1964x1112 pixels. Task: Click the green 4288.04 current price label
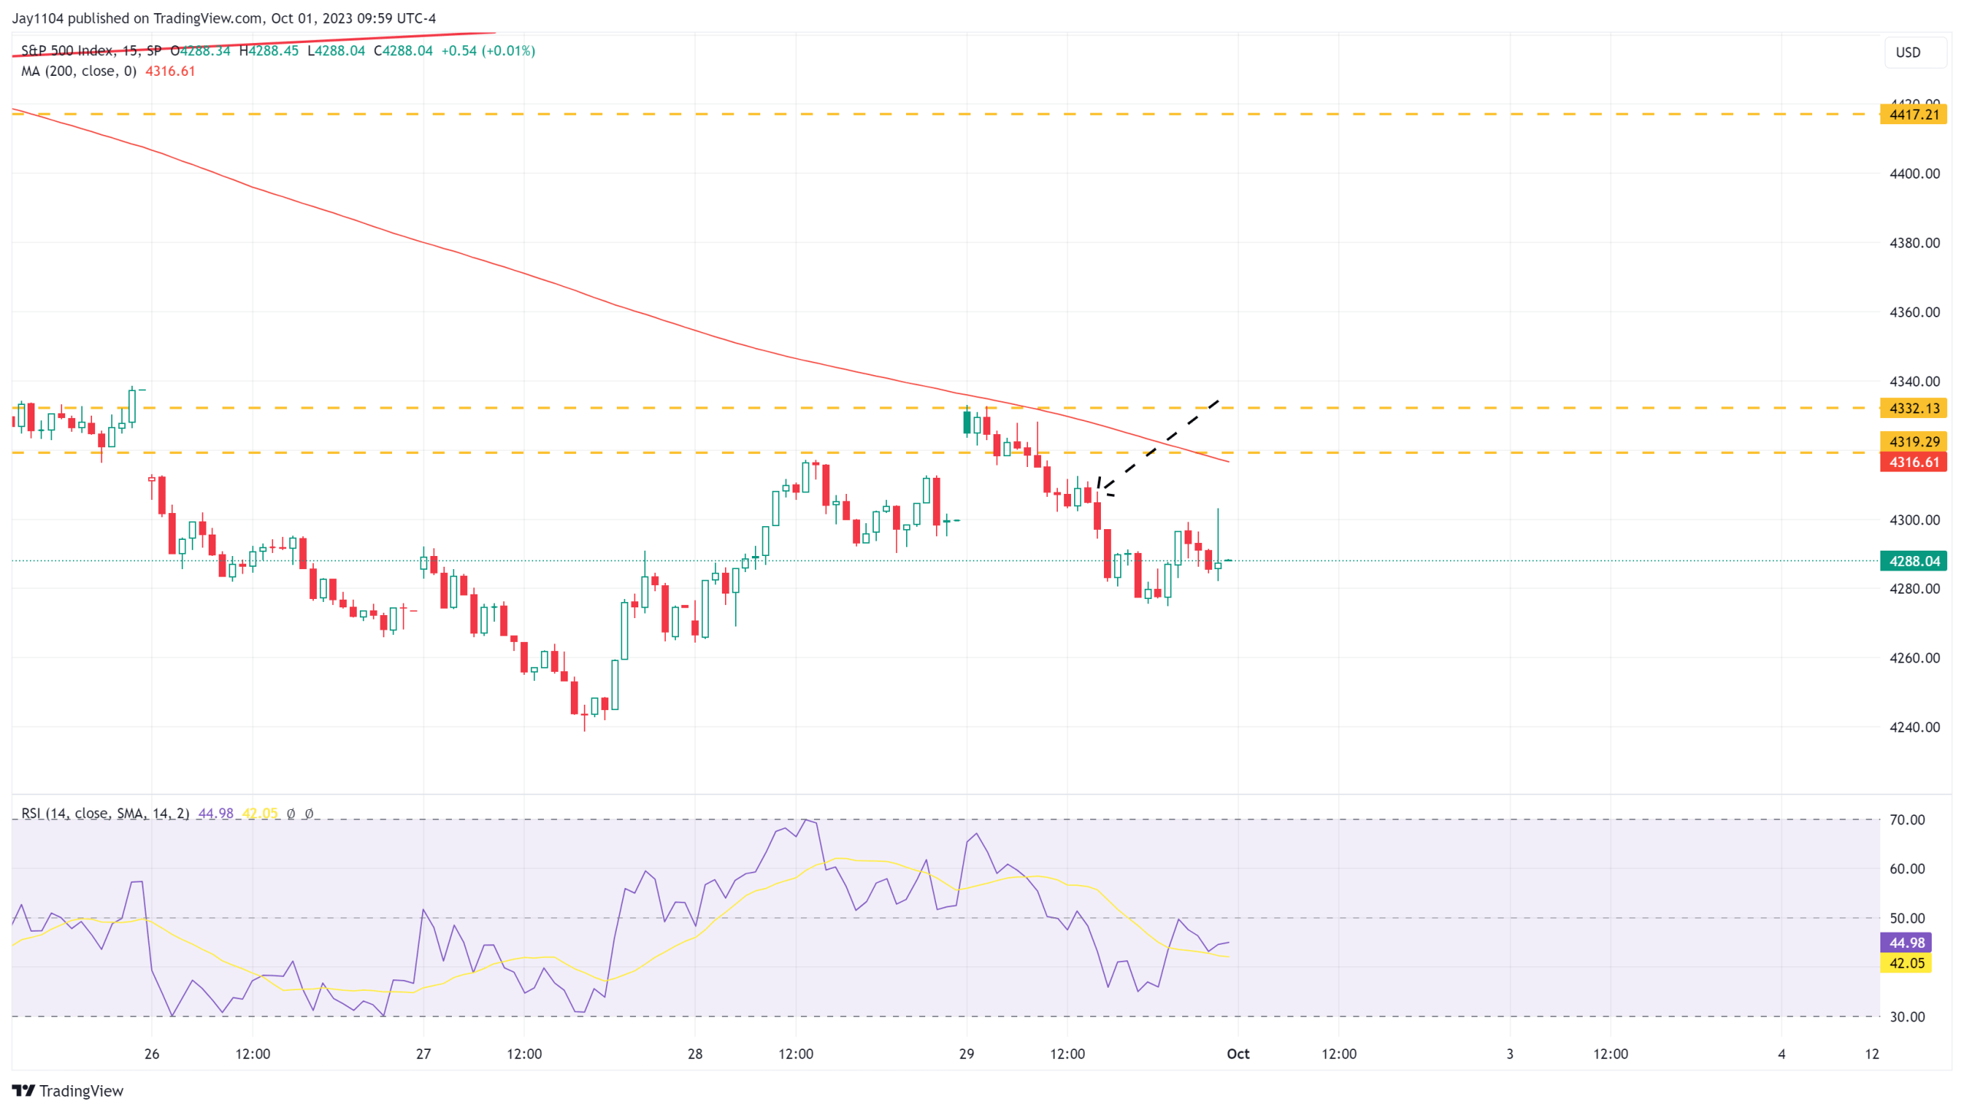click(1913, 561)
